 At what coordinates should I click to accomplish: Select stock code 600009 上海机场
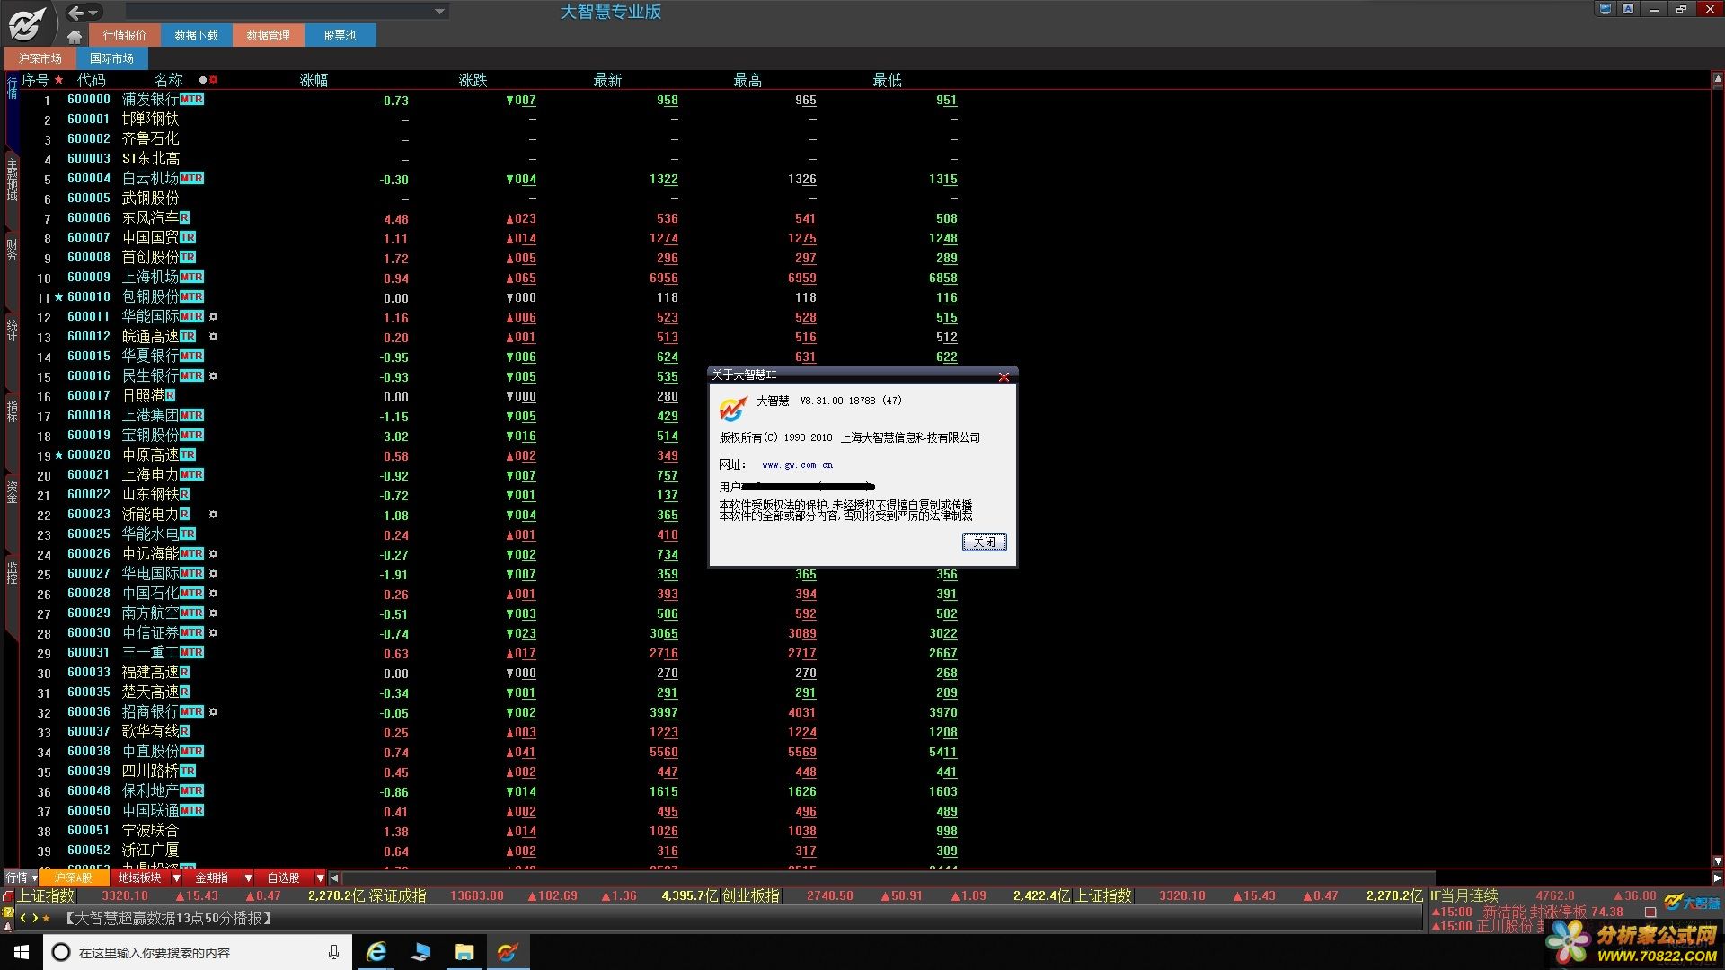[89, 278]
